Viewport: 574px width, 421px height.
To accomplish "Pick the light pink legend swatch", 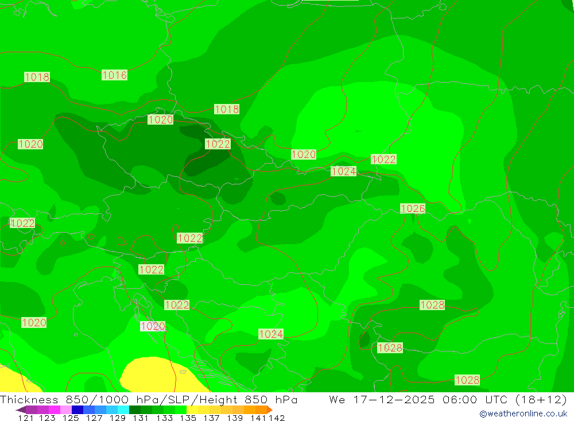I will pos(66,410).
